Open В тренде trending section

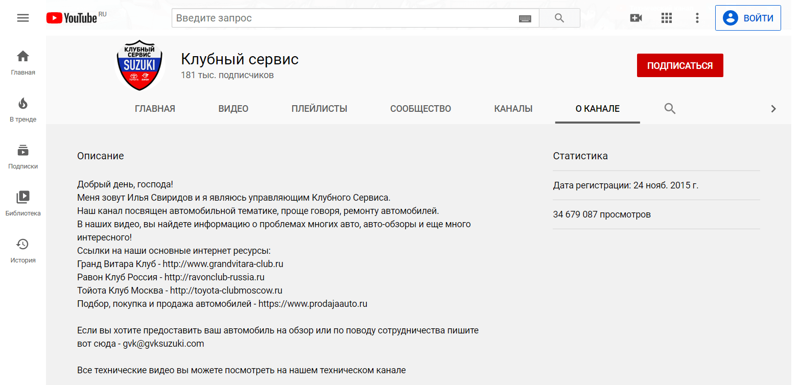[x=23, y=109]
